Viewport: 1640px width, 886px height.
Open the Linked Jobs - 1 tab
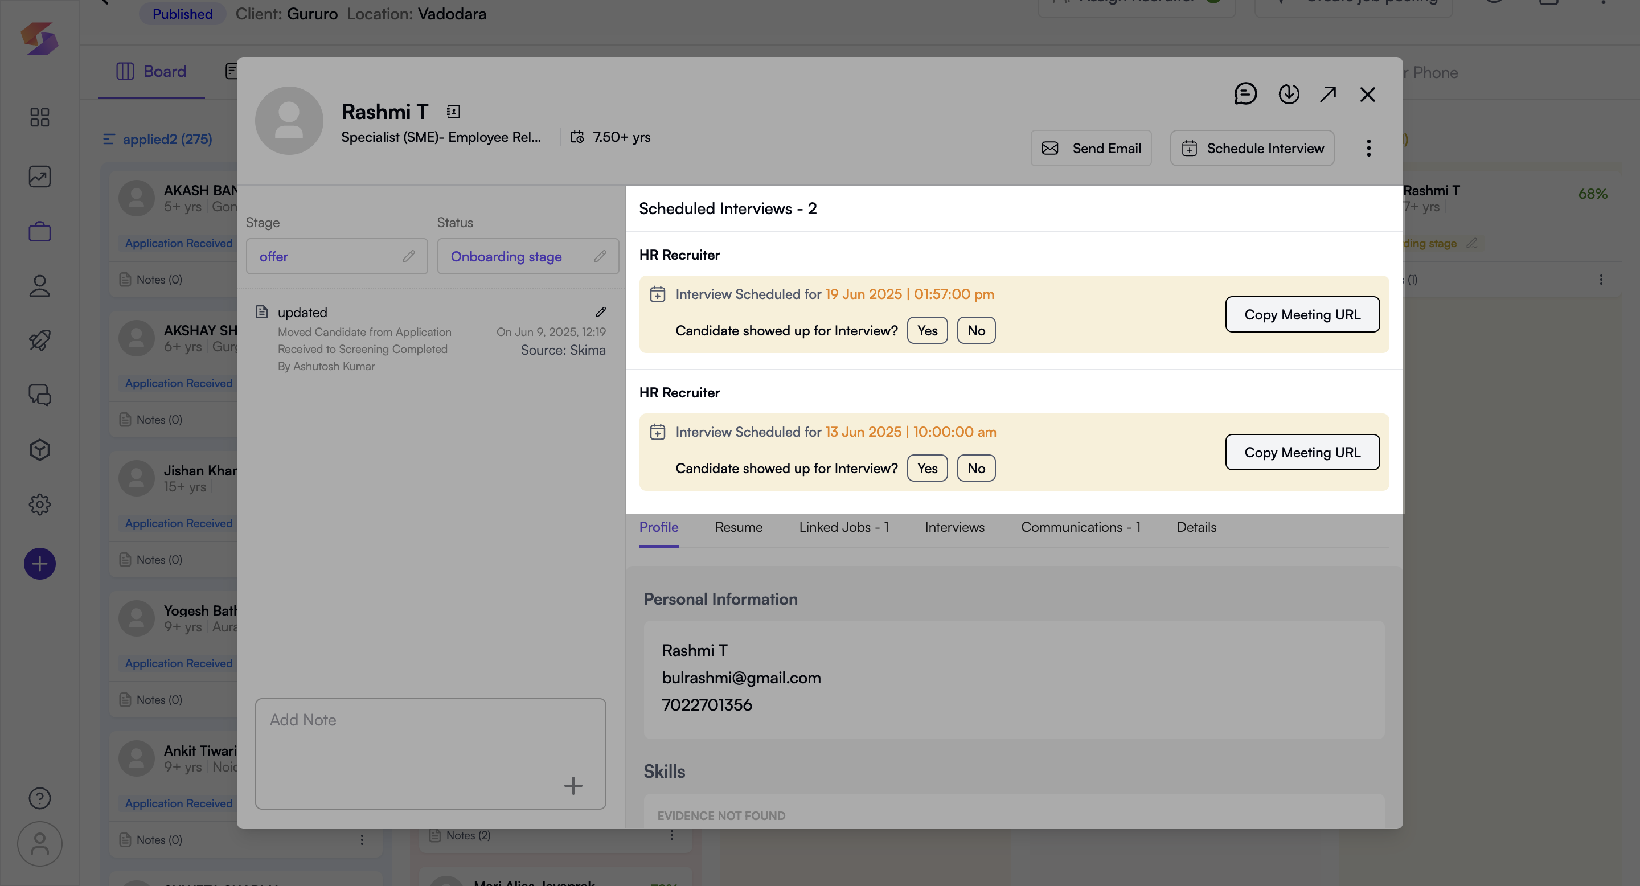click(x=843, y=528)
